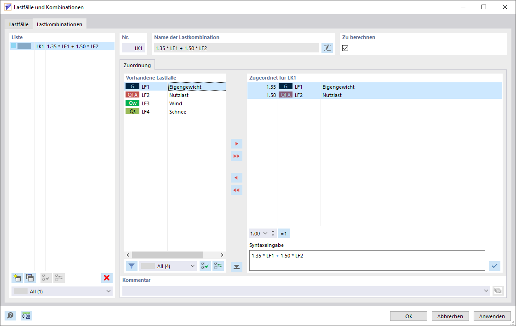Maximize the Lastfälle und Kombinationen window

(x=484, y=7)
